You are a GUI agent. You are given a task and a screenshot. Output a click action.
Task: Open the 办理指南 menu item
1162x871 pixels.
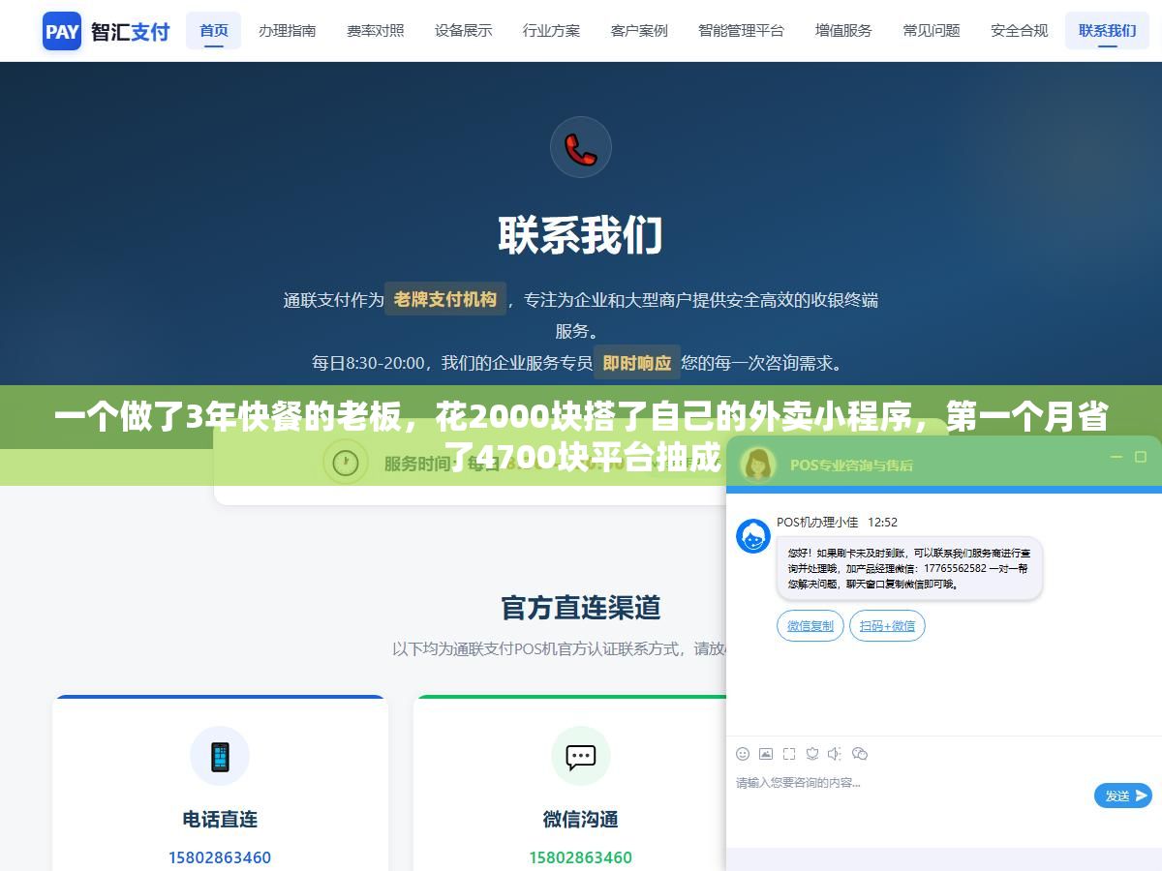[x=288, y=31]
